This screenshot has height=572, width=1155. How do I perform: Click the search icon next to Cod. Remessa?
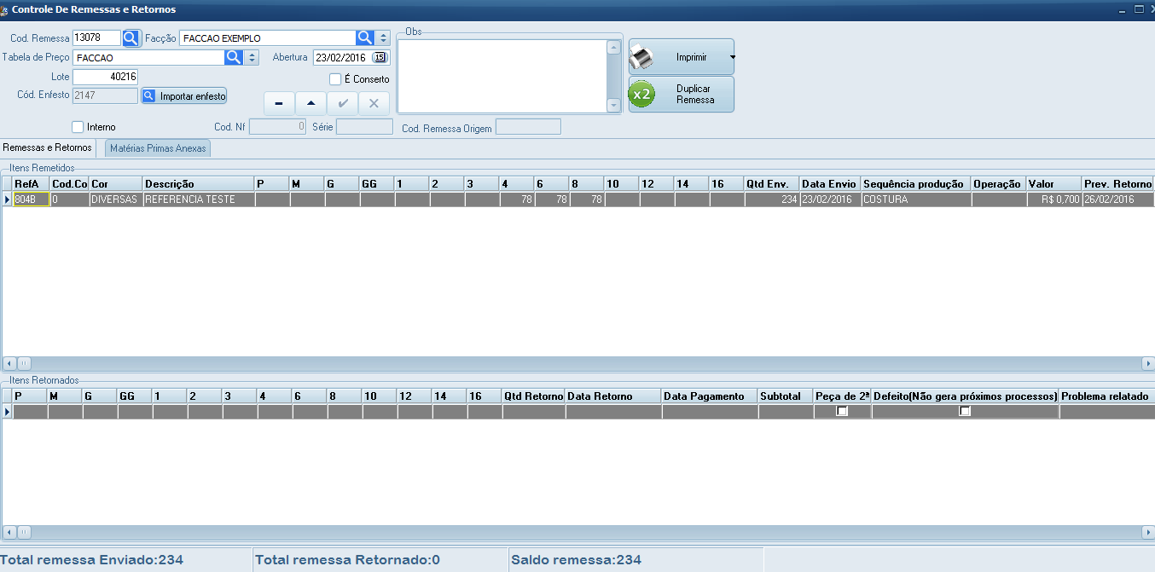point(131,38)
